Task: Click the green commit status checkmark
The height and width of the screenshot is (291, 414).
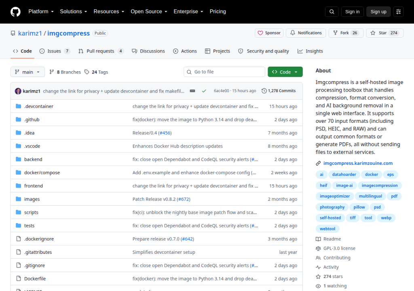Action: [x=204, y=91]
